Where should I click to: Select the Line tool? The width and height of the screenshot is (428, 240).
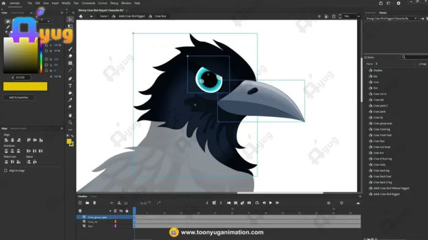pos(70,70)
